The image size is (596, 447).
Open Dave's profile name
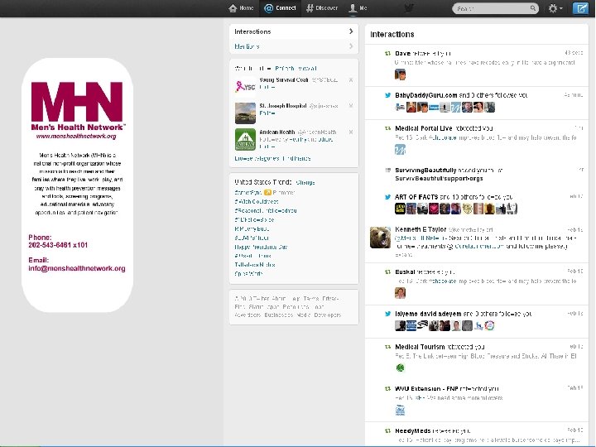point(402,54)
